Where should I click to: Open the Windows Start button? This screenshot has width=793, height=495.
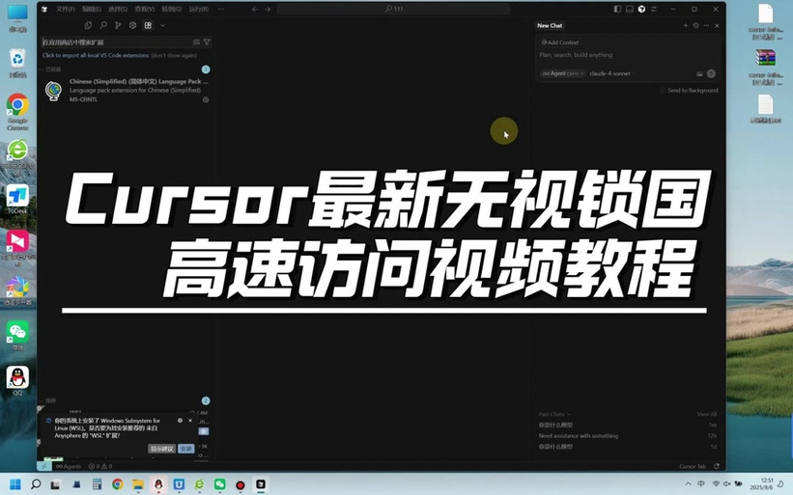point(15,485)
